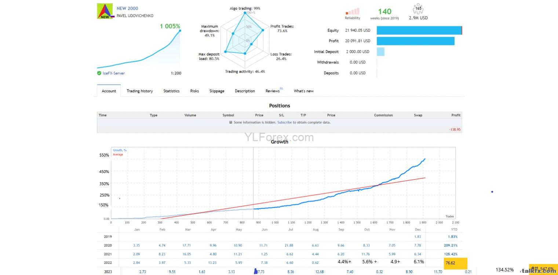Click the Commission column header

383,115
